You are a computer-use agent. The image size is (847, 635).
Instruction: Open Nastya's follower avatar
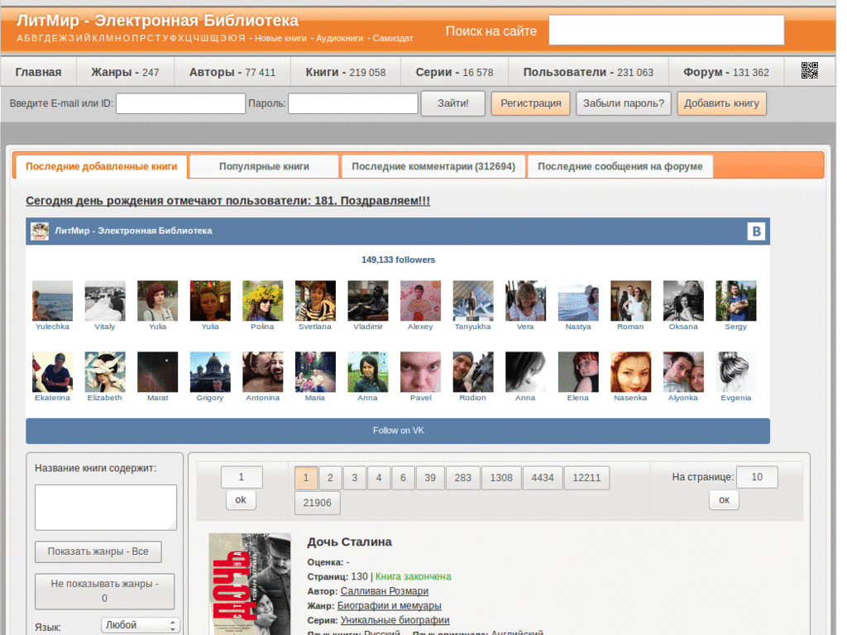[x=578, y=301]
